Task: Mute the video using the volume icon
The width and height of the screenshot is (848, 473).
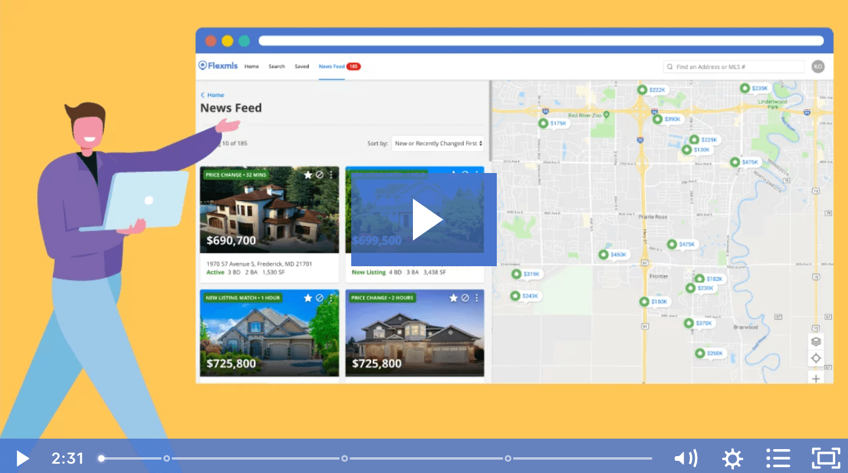Action: click(x=685, y=458)
